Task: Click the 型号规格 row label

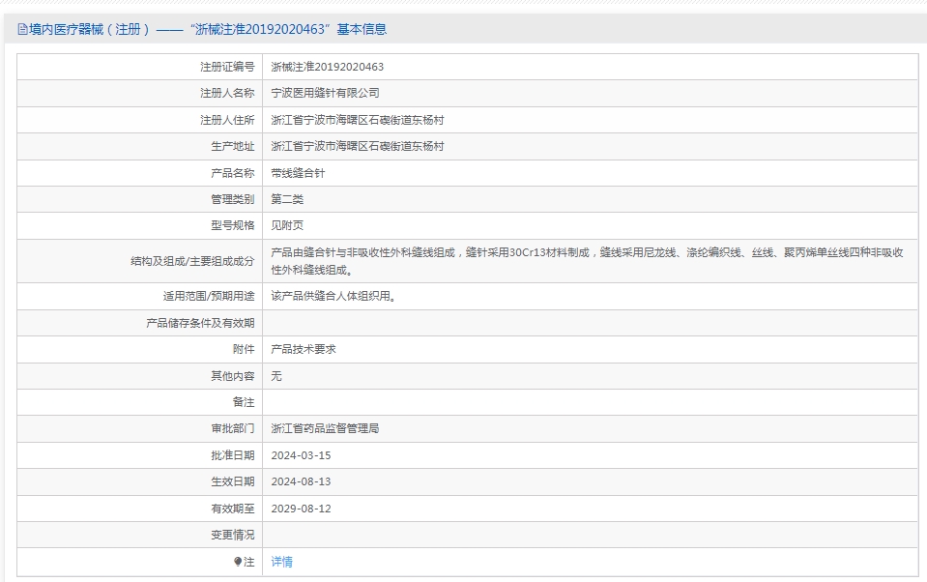Action: pyautogui.click(x=232, y=225)
